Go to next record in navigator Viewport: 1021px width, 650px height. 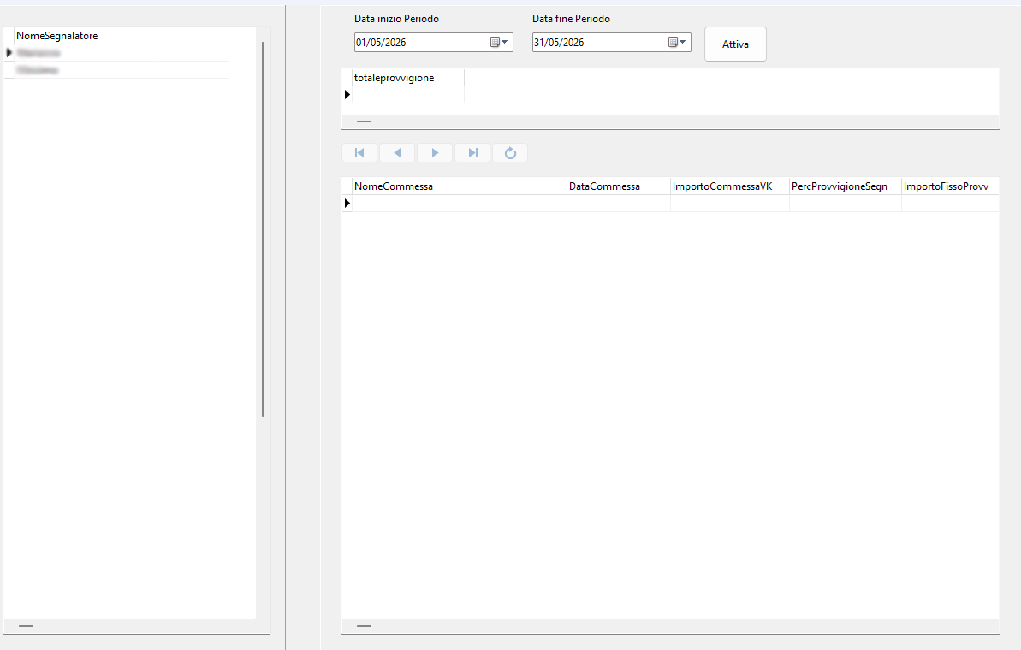(x=435, y=153)
